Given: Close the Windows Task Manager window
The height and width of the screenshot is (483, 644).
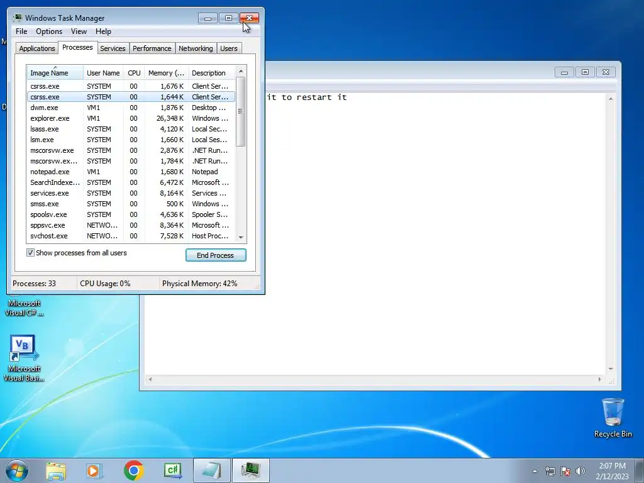Looking at the screenshot, I should pos(249,18).
